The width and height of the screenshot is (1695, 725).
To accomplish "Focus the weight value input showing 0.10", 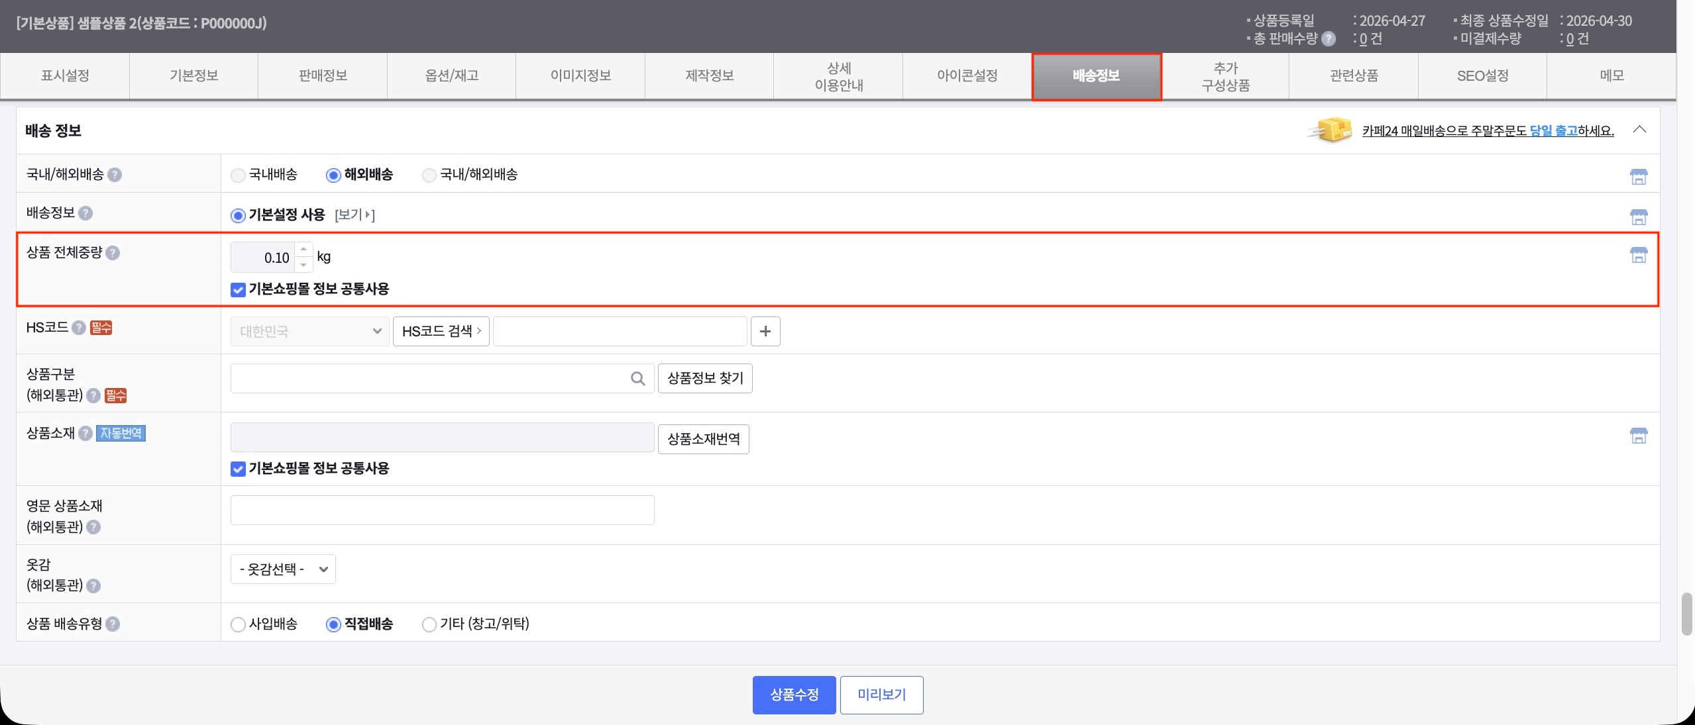I will coord(263,258).
